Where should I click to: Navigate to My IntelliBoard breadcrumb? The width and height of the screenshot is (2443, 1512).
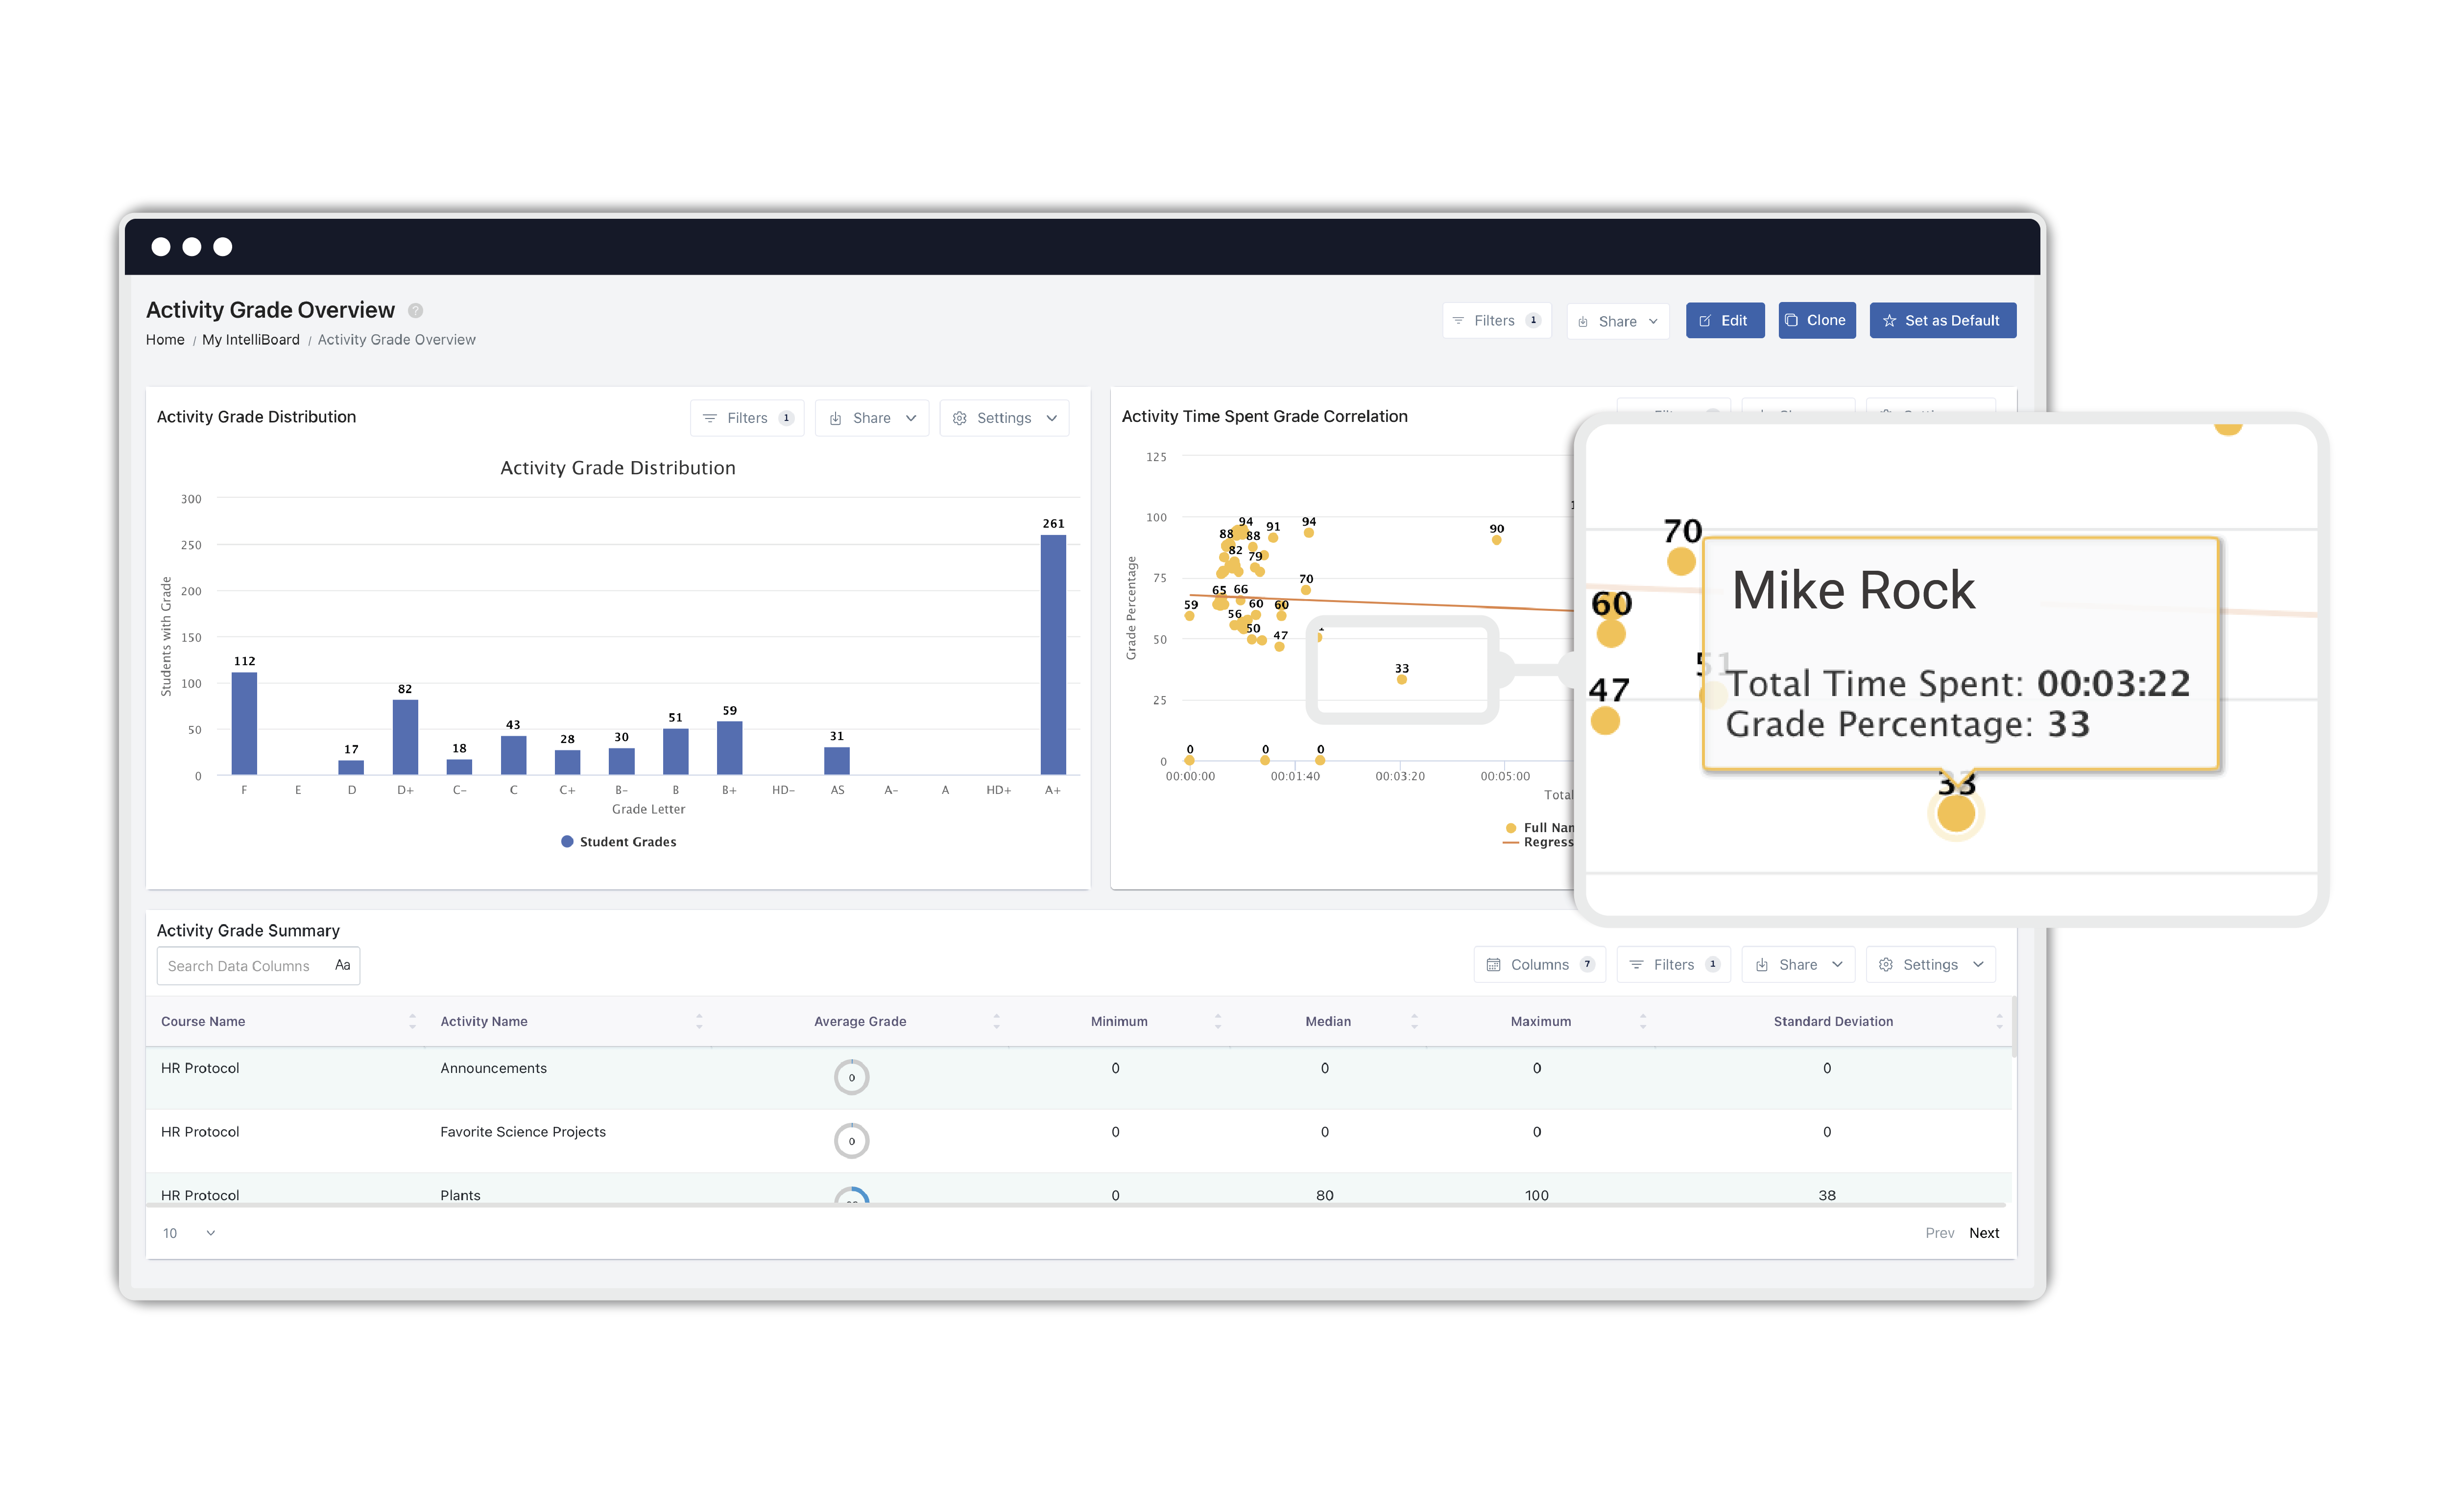250,339
